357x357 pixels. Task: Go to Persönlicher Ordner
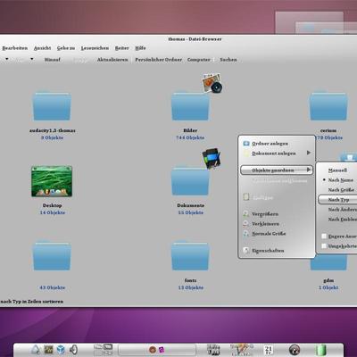tap(159, 60)
